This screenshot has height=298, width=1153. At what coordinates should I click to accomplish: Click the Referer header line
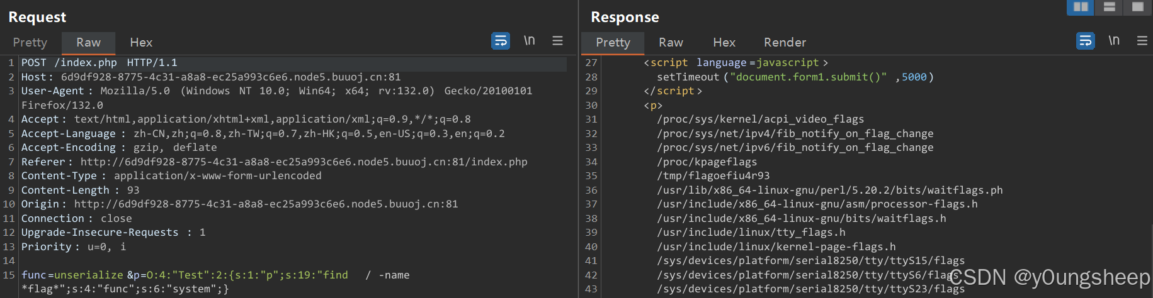click(275, 162)
